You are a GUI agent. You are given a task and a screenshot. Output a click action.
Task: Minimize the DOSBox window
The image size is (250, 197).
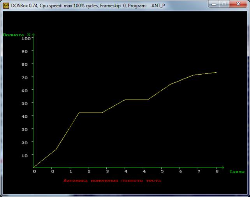pyautogui.click(x=214, y=4)
